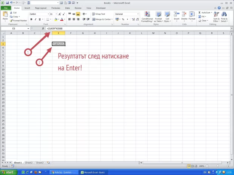Click the Save icon in quick access toolbar
Image resolution: width=234 pixels, height=175 pixels.
tap(7, 3)
